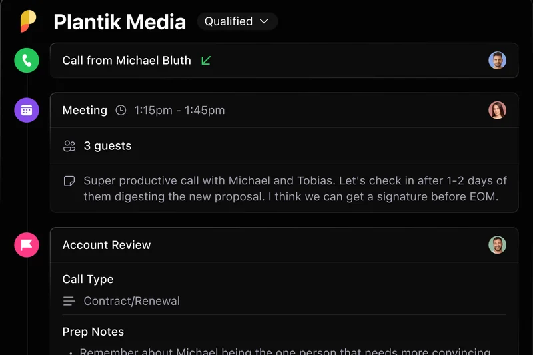Image resolution: width=533 pixels, height=355 pixels.
Task: Open Call from Michael Bluth entry
Action: [x=127, y=61]
